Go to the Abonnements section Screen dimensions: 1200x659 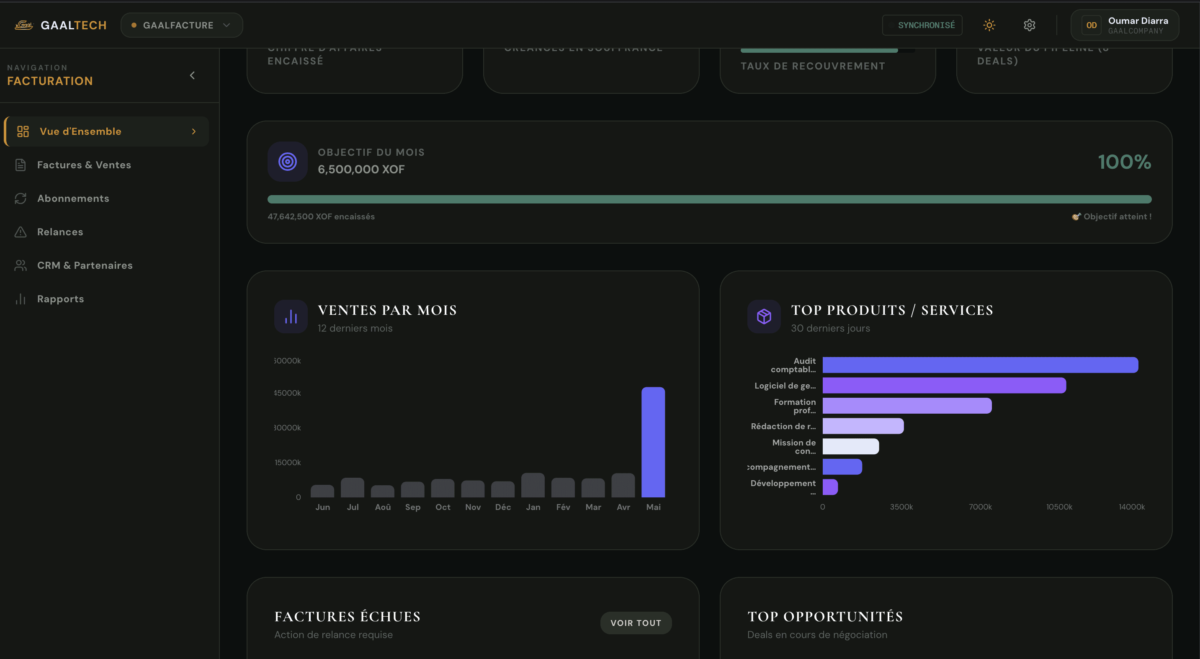coord(106,198)
